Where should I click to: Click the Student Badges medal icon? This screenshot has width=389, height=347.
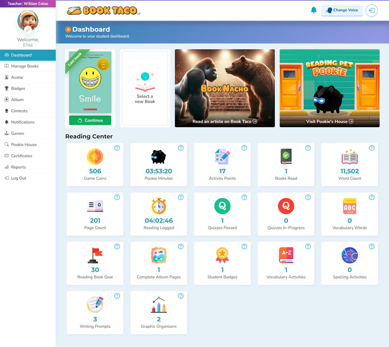pos(222,255)
